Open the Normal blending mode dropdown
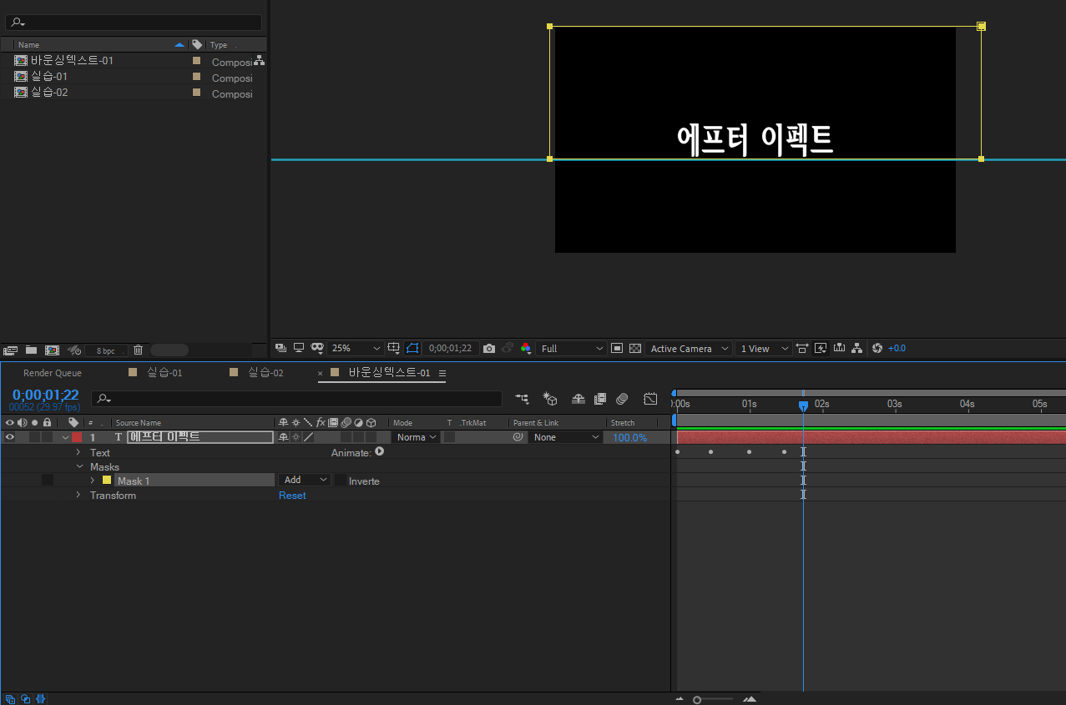 coord(416,437)
